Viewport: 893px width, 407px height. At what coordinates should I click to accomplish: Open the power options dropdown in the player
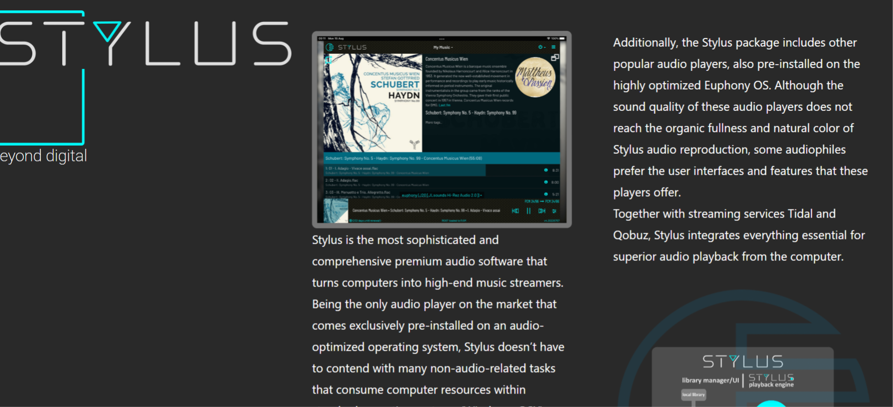(x=541, y=47)
